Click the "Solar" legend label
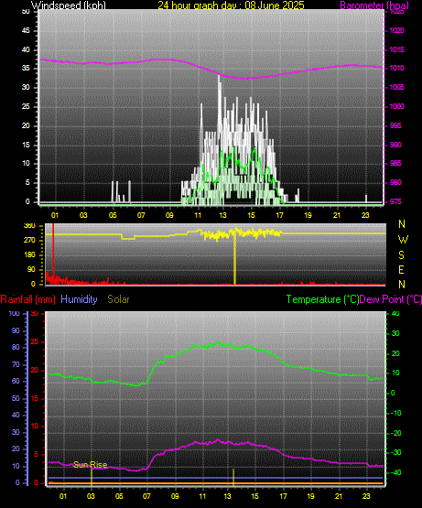Screen dimensions: 422x508 coord(118,299)
